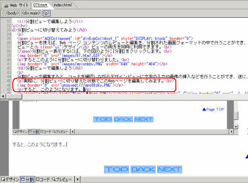Image resolution: width=248 pixels, height=183 pixels.
Task: Click the embedded screenshot's vertical scrollbar thumb
Action: (236, 116)
